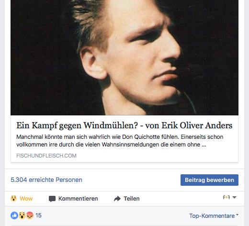Show the 15 reactions count details
This screenshot has width=249, height=226.
point(38,215)
